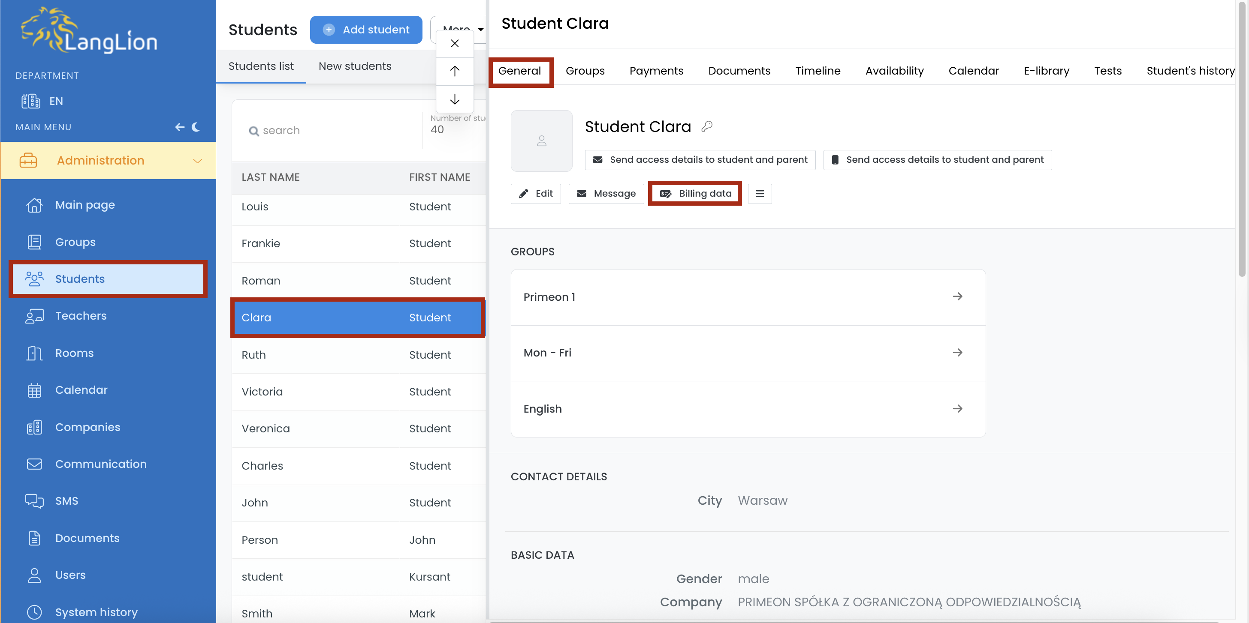The height and width of the screenshot is (623, 1249).
Task: Collapse main menu with left arrow
Action: pyautogui.click(x=179, y=127)
